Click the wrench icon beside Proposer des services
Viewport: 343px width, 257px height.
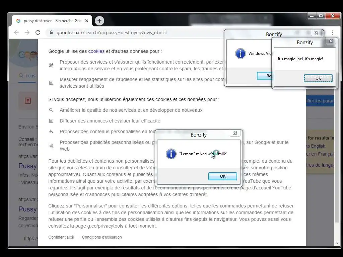pos(51,65)
